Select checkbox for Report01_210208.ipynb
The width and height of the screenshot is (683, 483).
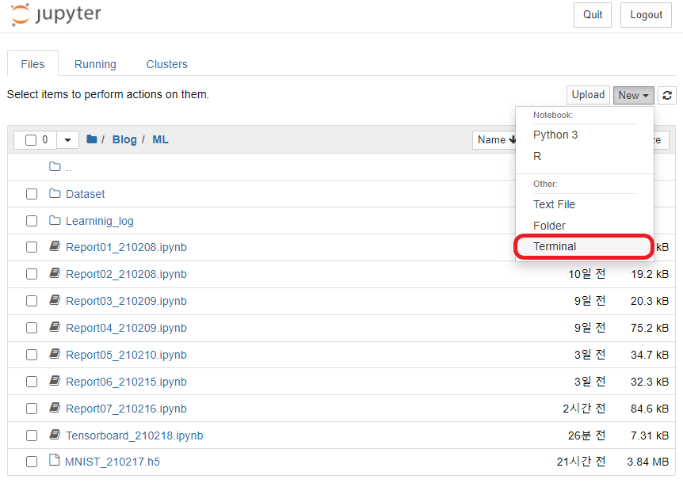click(x=32, y=247)
